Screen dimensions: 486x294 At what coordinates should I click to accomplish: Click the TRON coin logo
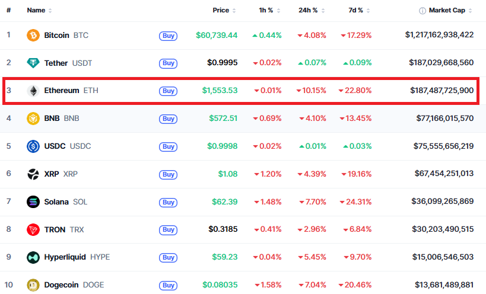(x=33, y=229)
